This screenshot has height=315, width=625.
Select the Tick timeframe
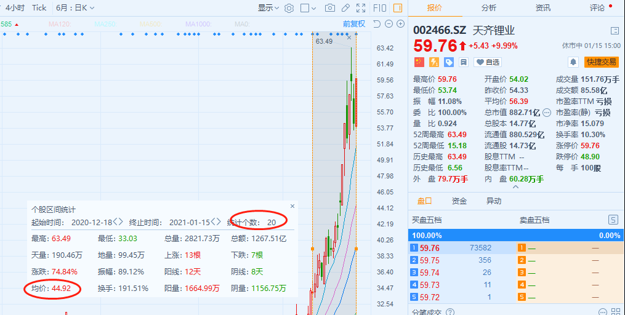click(x=39, y=8)
